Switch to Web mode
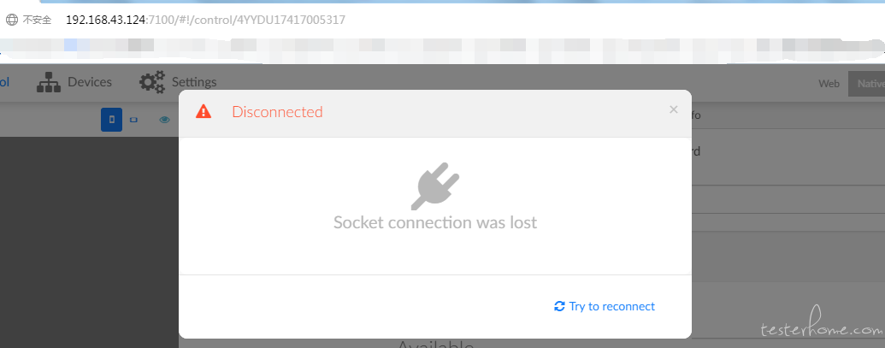The image size is (885, 348). [829, 84]
